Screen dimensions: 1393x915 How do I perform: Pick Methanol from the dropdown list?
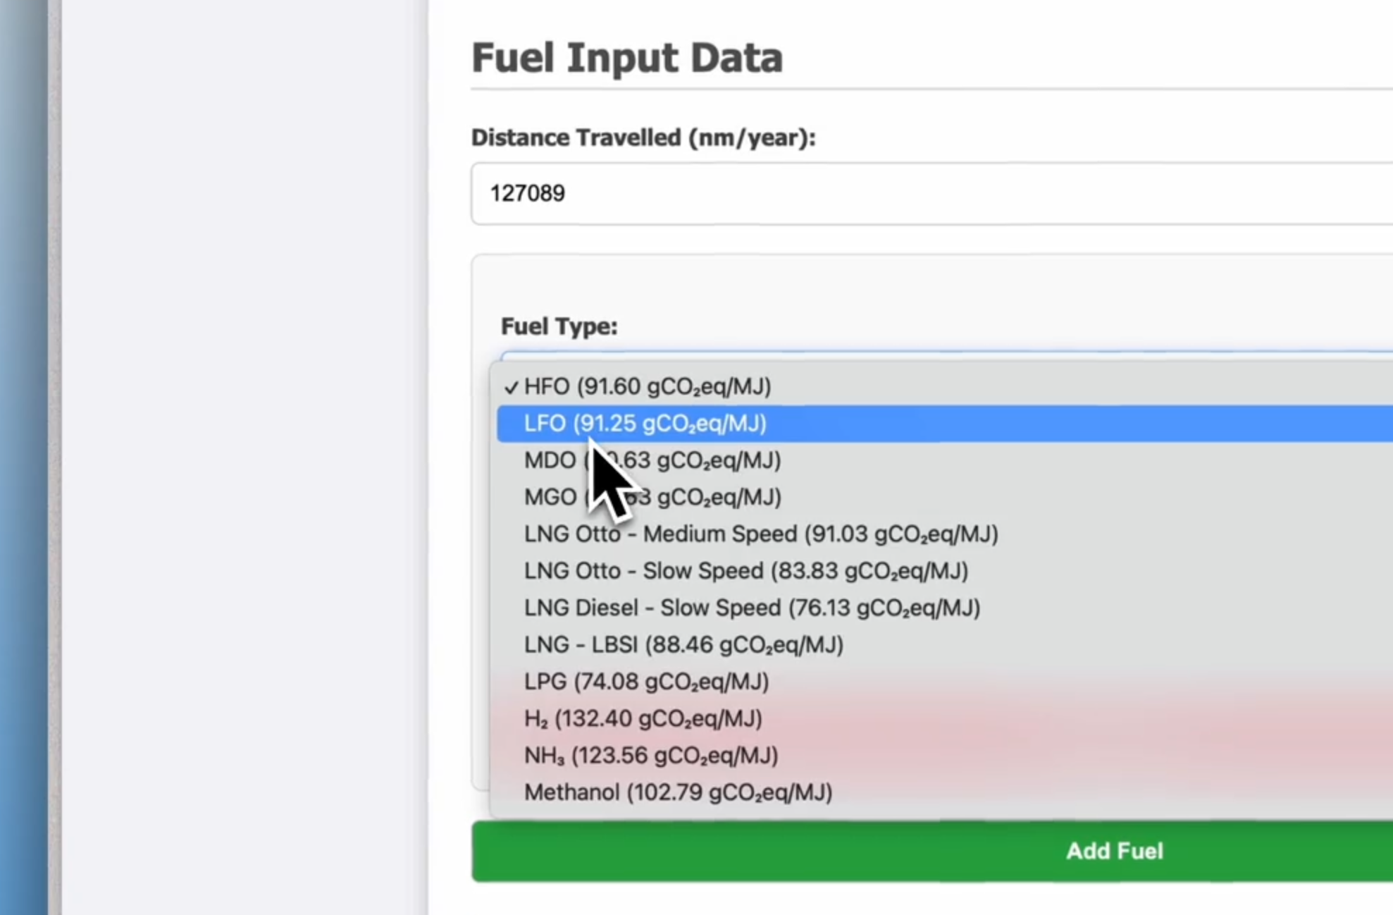[677, 792]
